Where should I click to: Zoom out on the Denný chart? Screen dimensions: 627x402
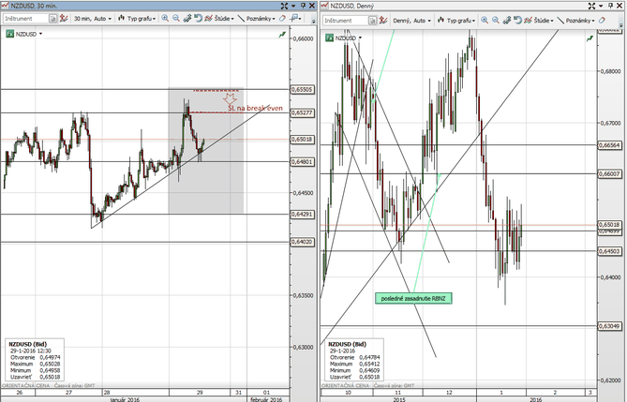tap(496, 21)
